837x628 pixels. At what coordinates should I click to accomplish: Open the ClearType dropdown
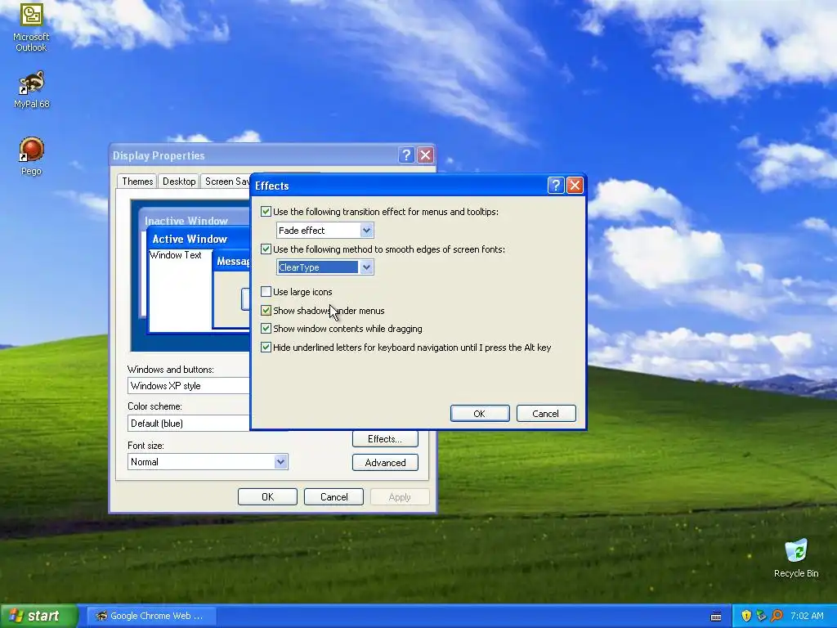pos(366,267)
